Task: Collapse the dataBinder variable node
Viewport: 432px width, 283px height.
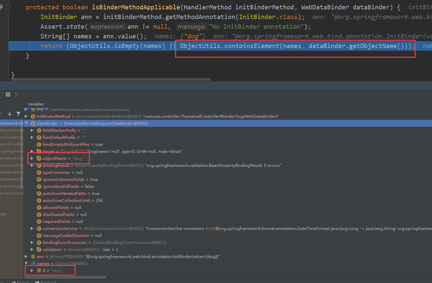Action: [x=26, y=123]
